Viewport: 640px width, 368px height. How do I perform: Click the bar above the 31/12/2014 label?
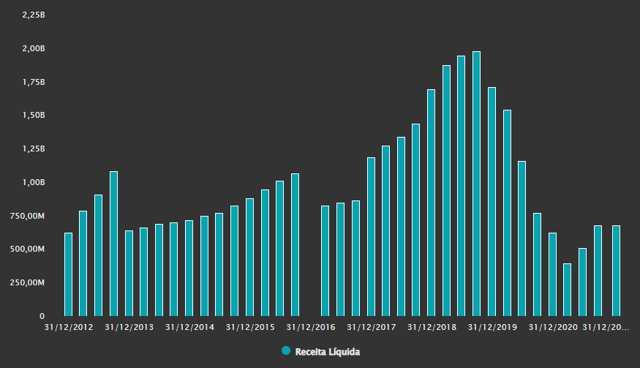coord(189,269)
